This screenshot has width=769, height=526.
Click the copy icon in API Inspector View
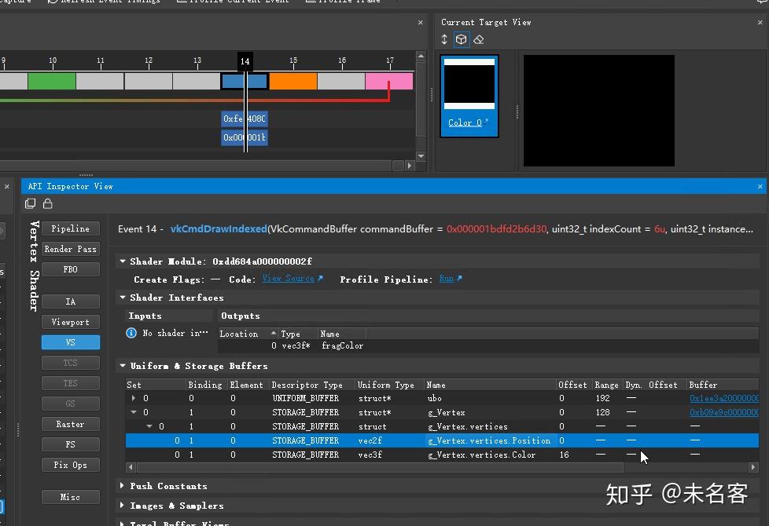coord(30,203)
